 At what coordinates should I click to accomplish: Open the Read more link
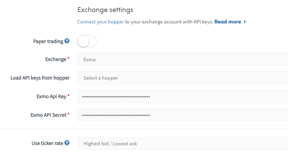[x=228, y=22]
